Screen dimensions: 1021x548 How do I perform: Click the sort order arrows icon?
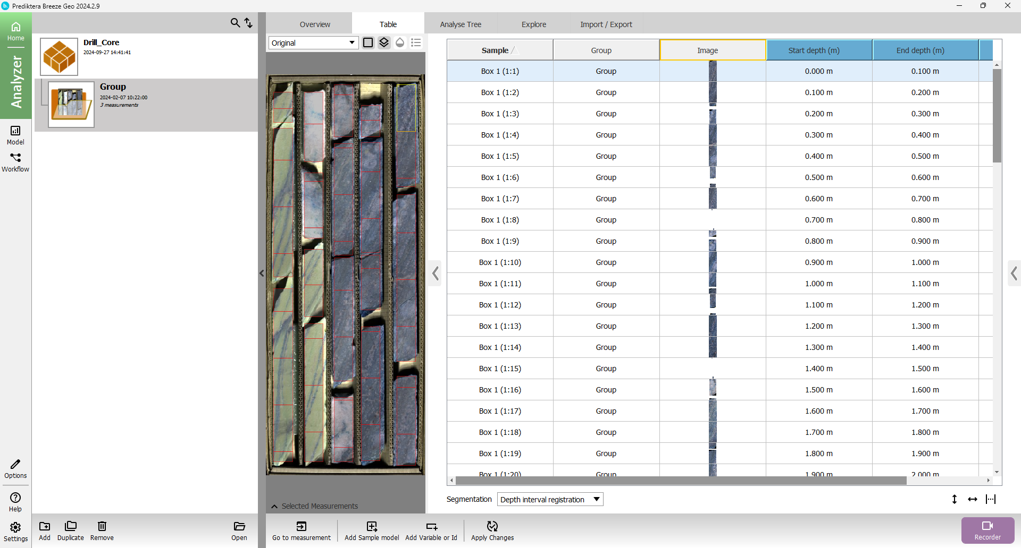[x=248, y=23]
